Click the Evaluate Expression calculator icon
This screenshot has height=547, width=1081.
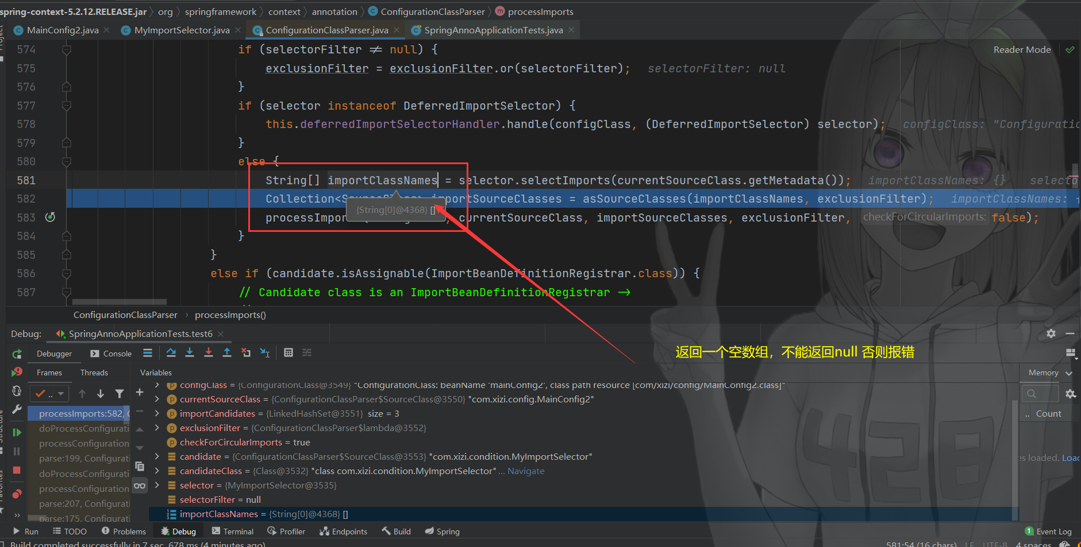tap(288, 352)
